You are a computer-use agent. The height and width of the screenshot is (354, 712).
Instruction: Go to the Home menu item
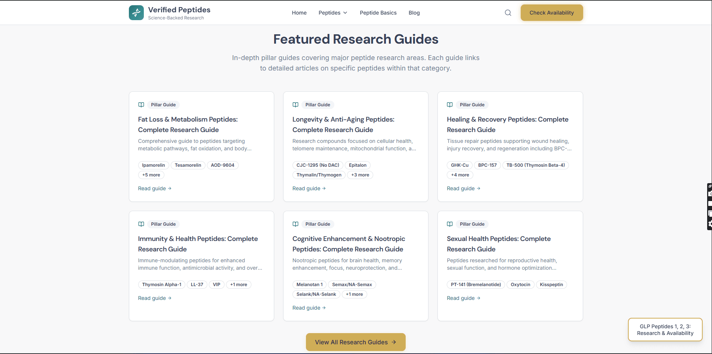[x=299, y=12]
